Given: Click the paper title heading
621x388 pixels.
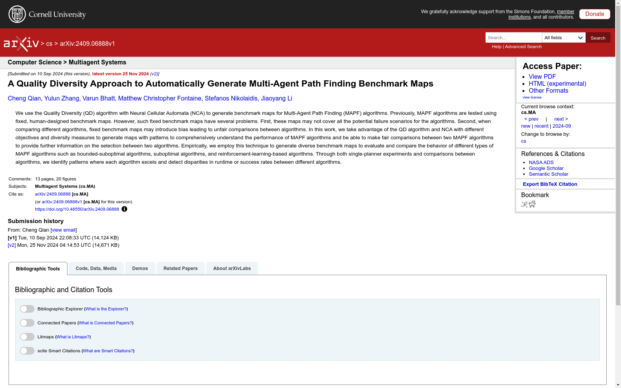Looking at the screenshot, I should [x=220, y=84].
